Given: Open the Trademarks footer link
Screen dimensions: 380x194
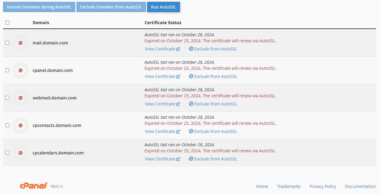Looking at the screenshot, I should 289,186.
